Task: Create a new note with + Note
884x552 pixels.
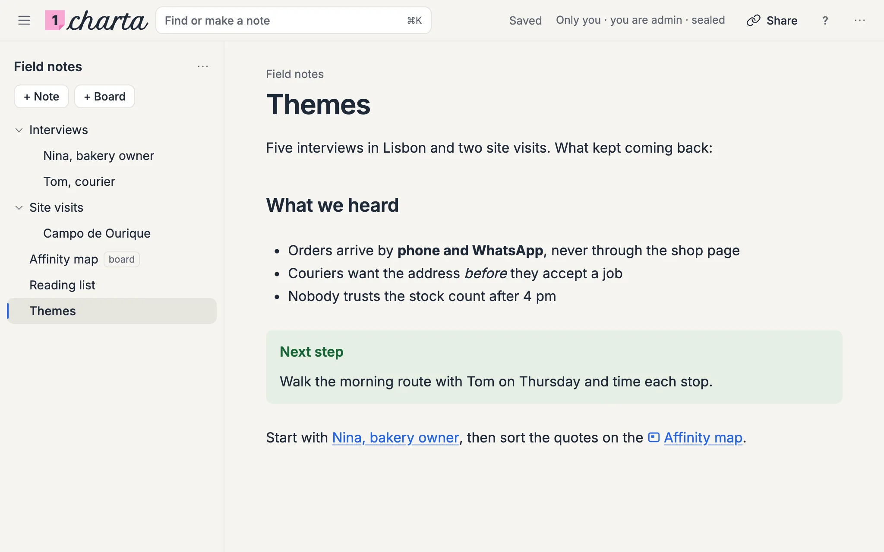Action: (x=41, y=96)
